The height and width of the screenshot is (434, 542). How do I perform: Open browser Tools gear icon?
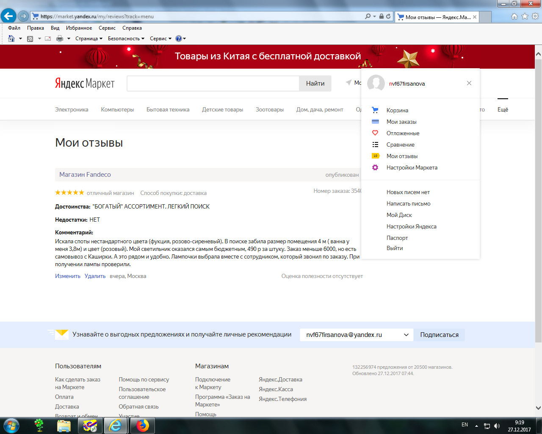point(535,16)
